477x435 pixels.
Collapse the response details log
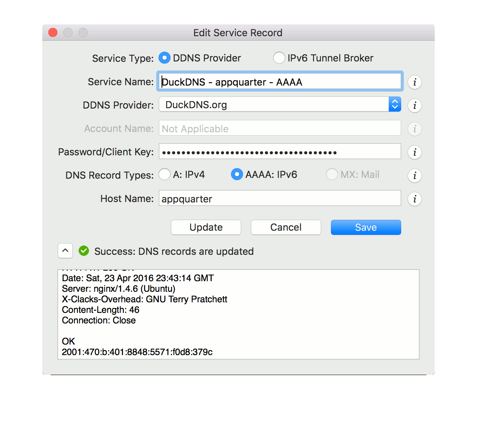click(65, 251)
